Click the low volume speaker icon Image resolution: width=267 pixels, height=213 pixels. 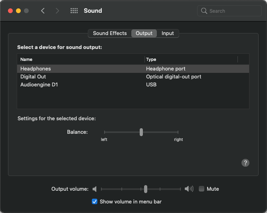click(95, 189)
